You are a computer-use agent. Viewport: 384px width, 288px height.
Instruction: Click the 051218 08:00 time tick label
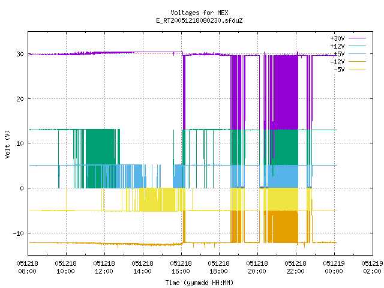(28, 268)
